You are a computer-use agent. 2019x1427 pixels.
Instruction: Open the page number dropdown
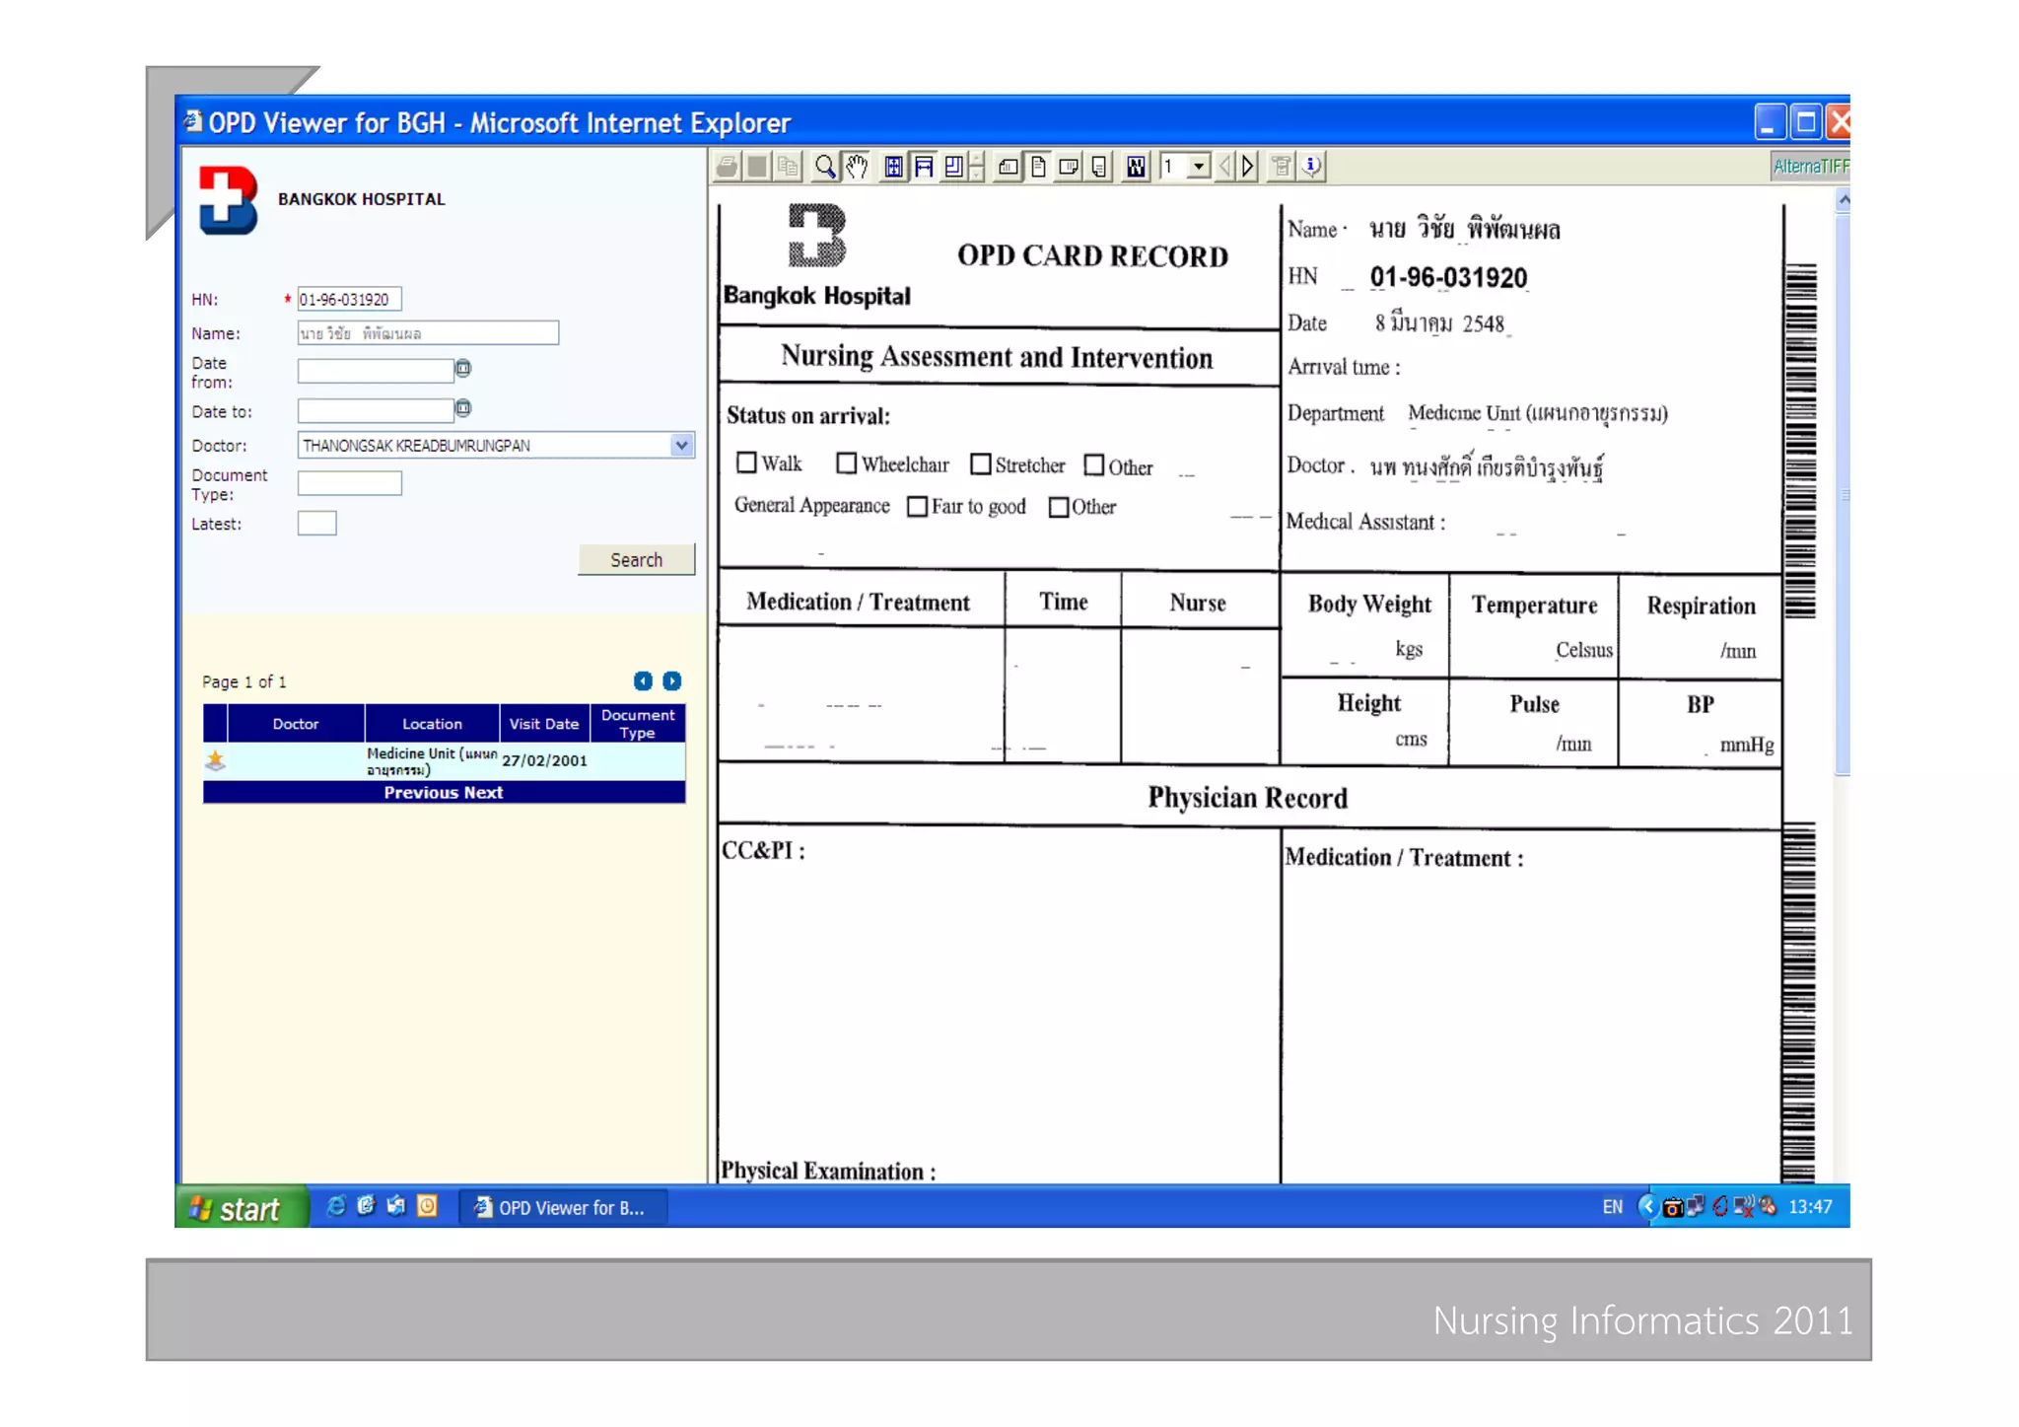[x=1199, y=167]
